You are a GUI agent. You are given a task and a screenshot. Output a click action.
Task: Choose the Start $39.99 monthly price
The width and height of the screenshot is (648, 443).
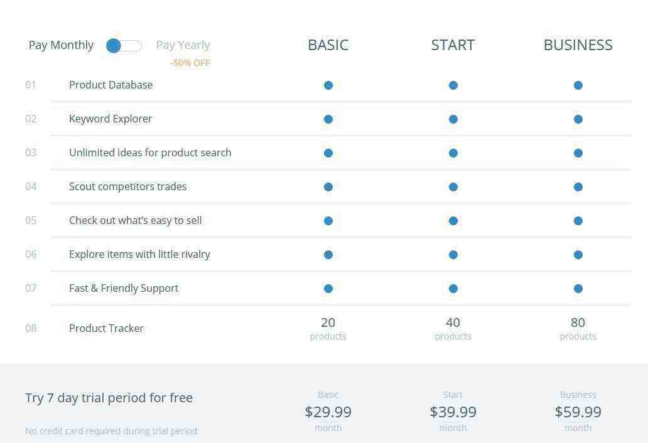(453, 411)
